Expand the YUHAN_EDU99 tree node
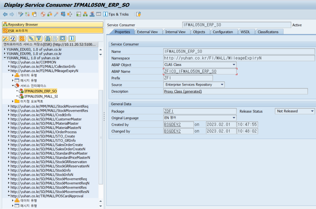The width and height of the screenshot is (316, 209). pyautogui.click(x=5, y=54)
